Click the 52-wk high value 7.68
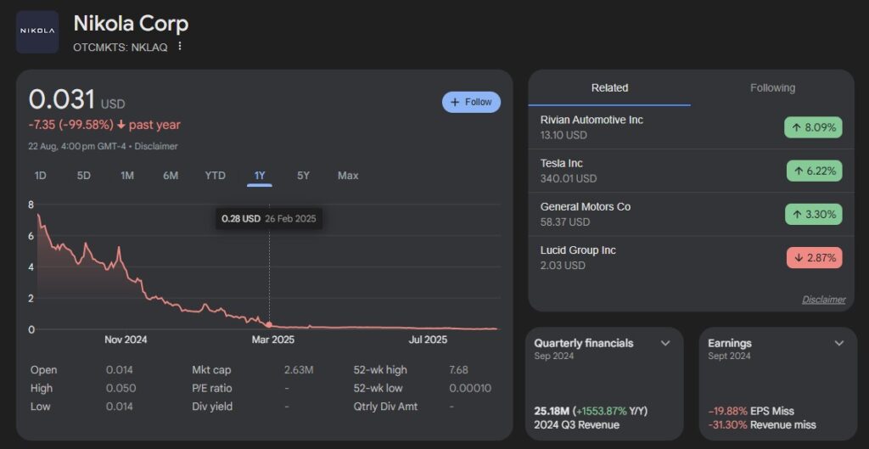Image resolution: width=869 pixels, height=449 pixels. [x=458, y=370]
